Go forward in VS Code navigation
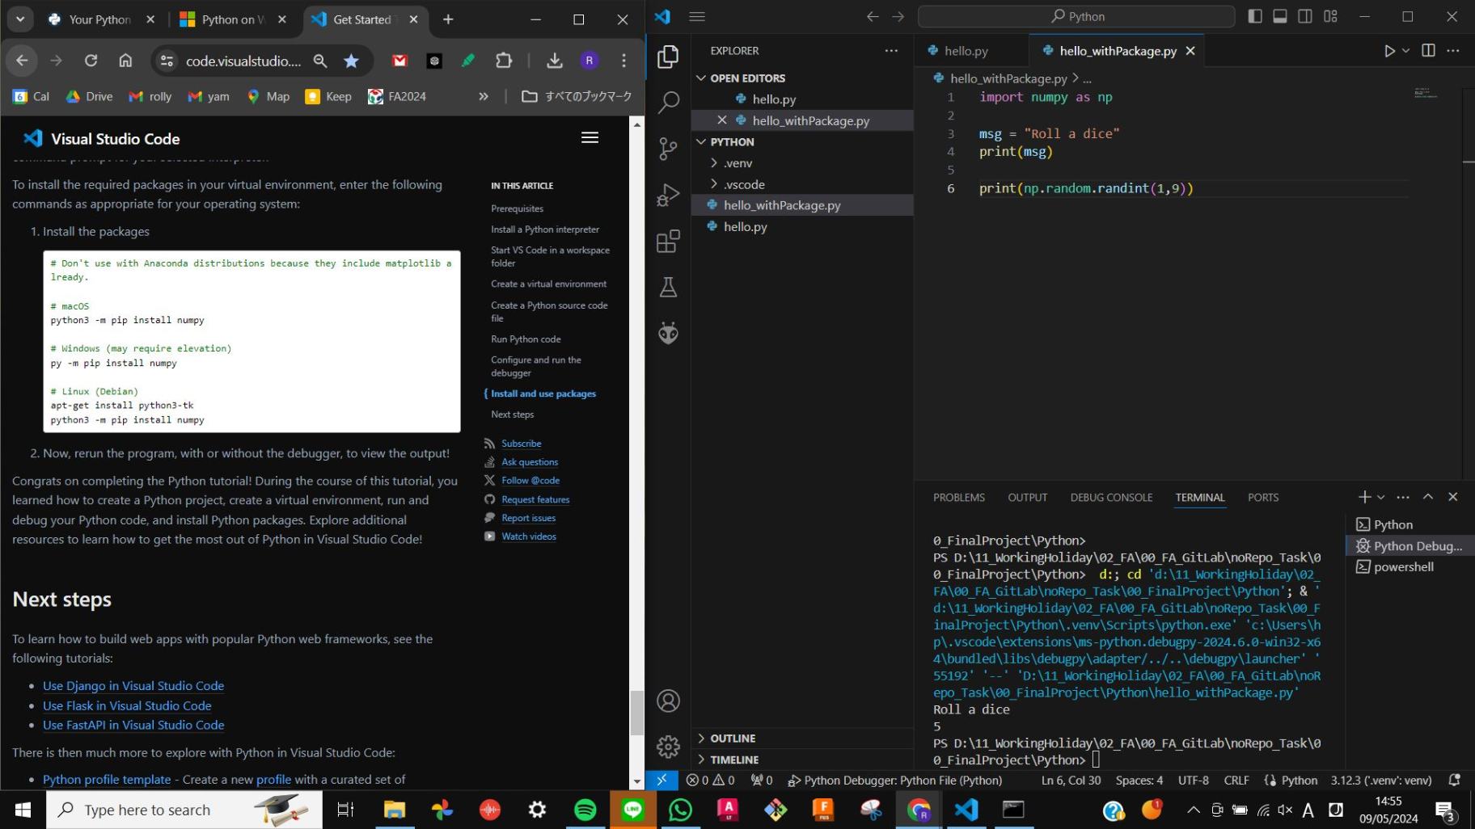This screenshot has height=829, width=1475. point(898,16)
